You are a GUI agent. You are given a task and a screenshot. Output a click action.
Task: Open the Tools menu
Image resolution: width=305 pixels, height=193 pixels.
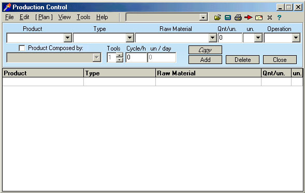(83, 17)
